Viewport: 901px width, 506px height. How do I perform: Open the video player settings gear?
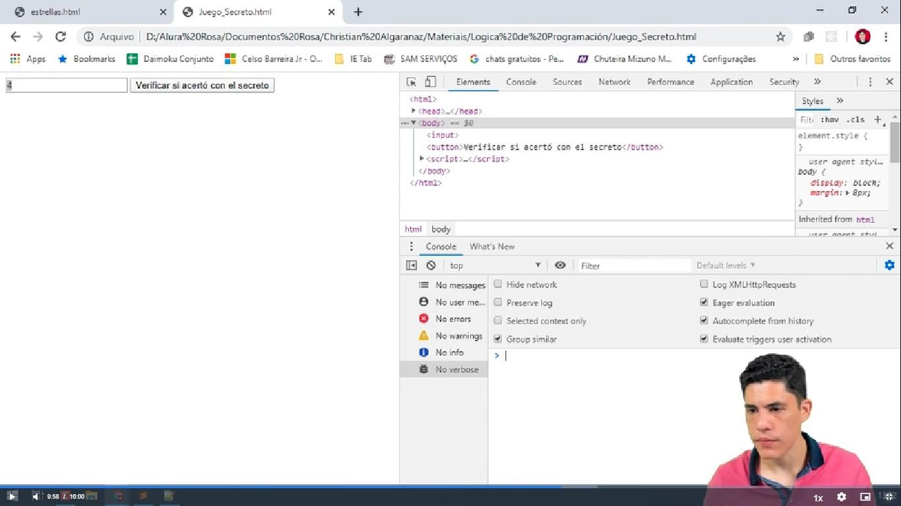pyautogui.click(x=842, y=497)
